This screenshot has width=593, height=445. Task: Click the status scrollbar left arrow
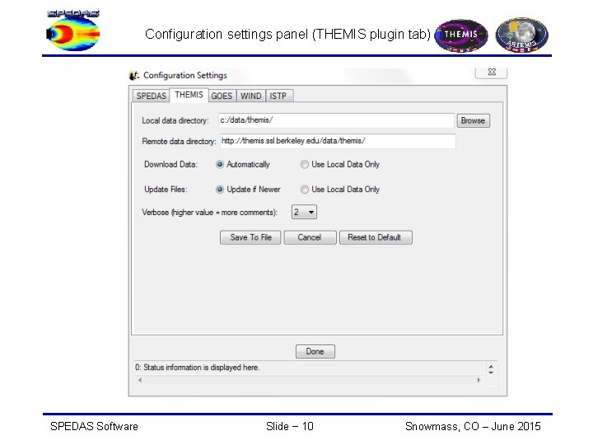coord(140,380)
